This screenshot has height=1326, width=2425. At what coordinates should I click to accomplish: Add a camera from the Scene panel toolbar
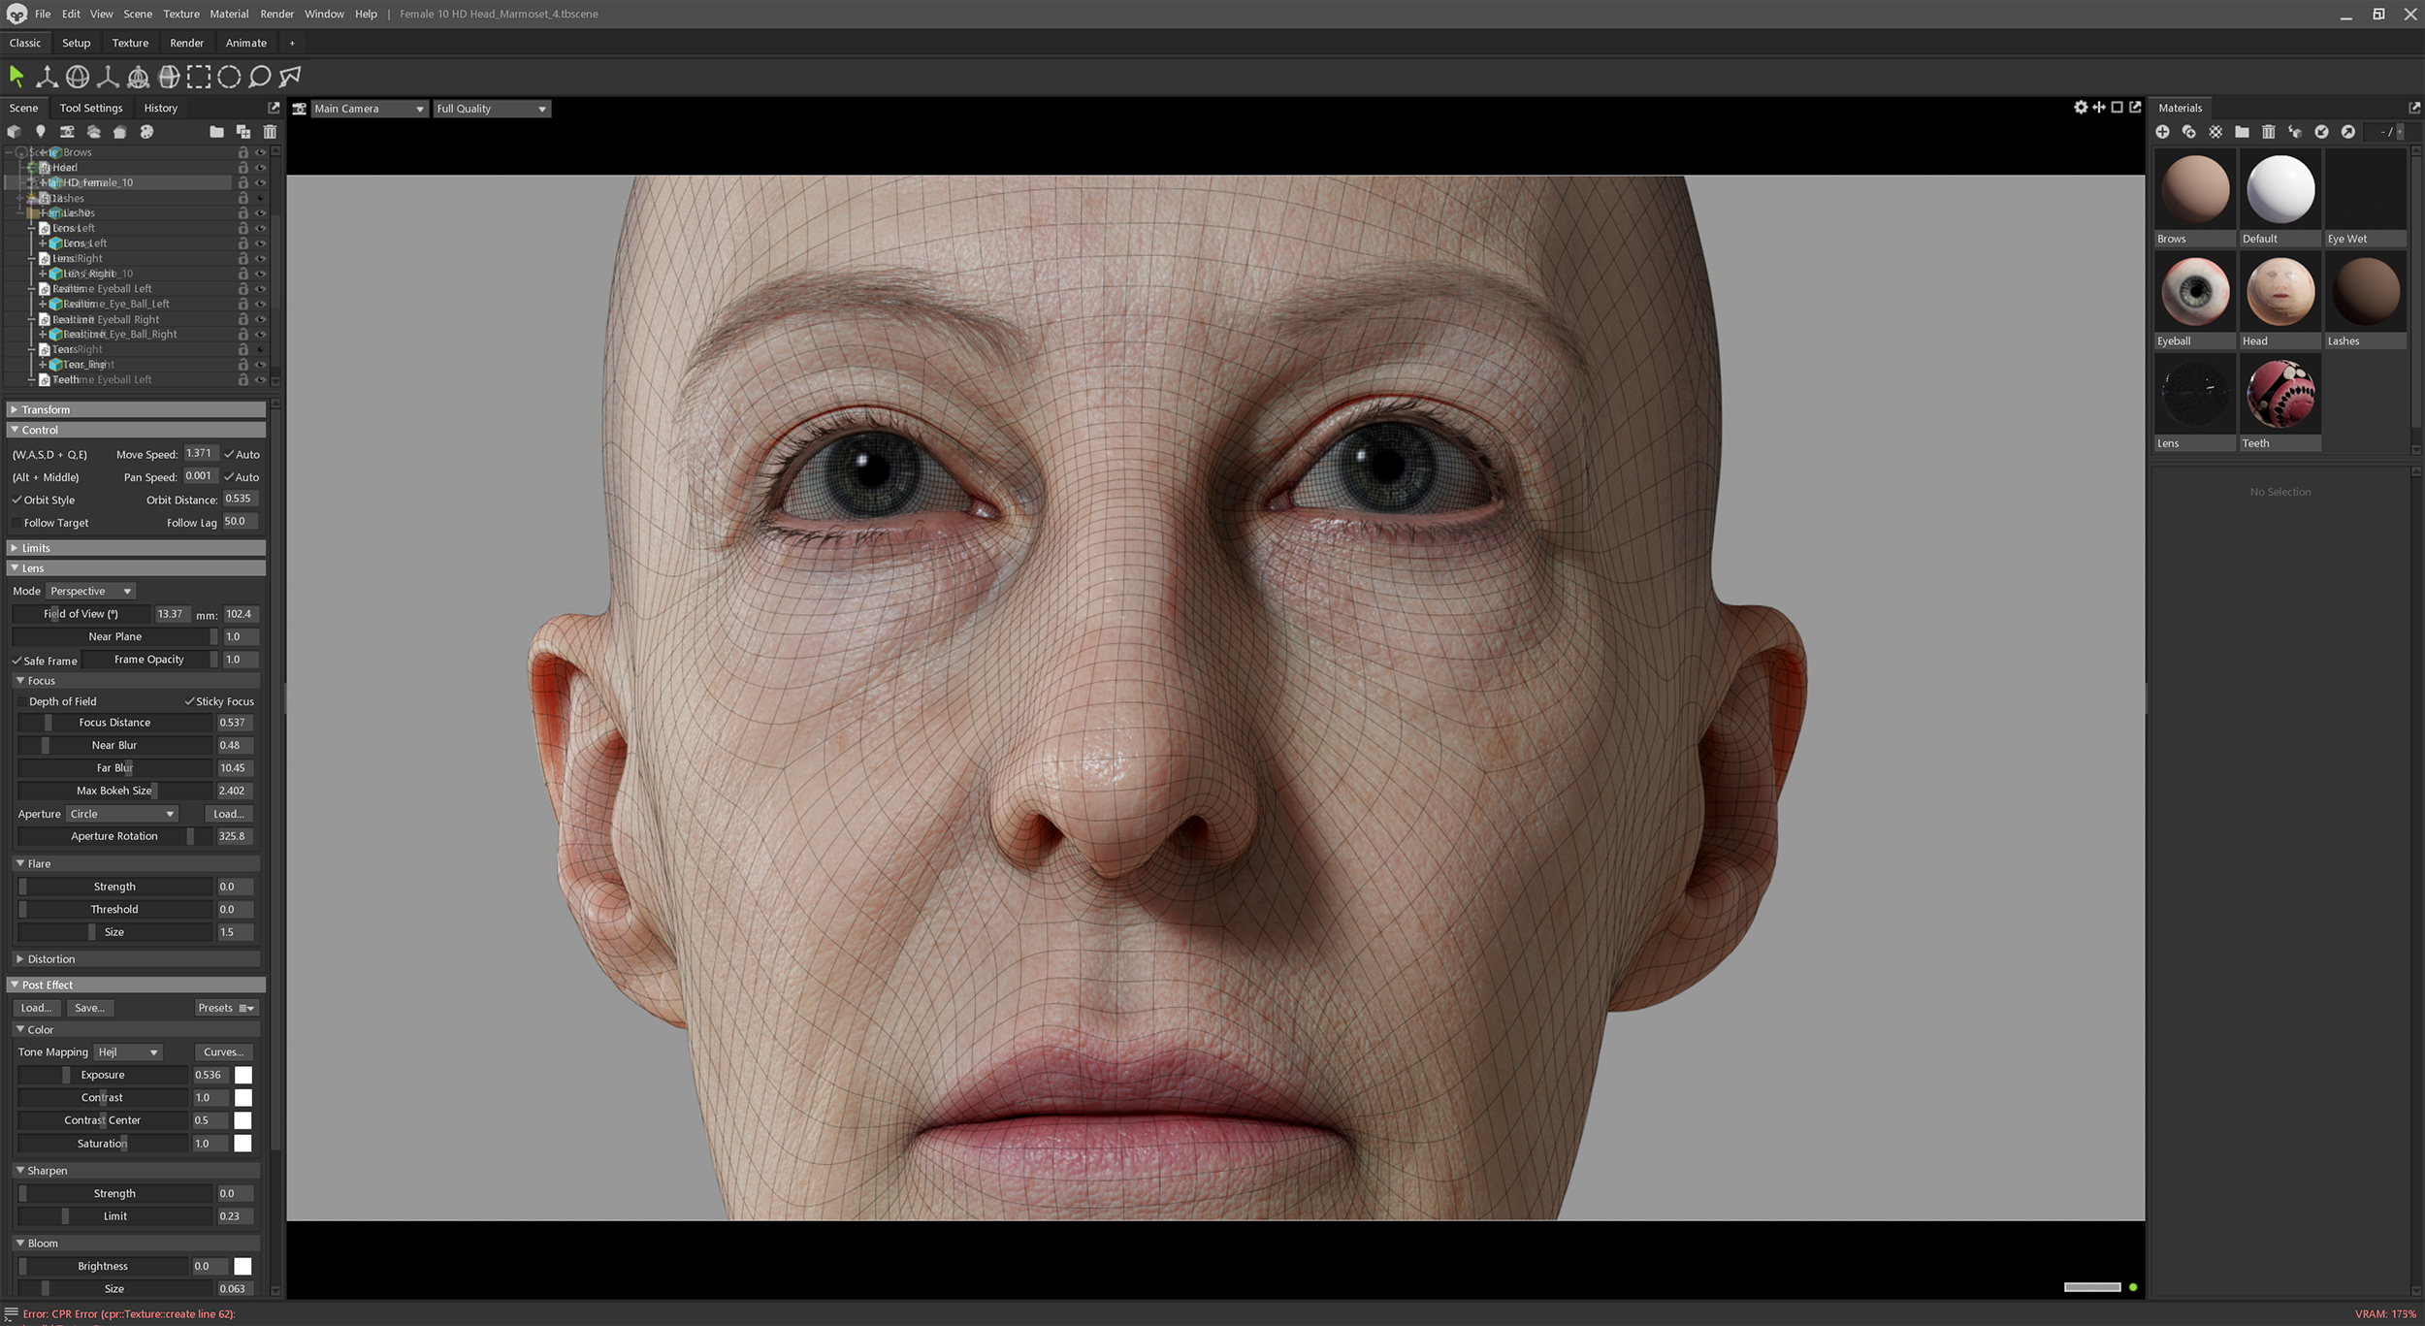[x=66, y=131]
